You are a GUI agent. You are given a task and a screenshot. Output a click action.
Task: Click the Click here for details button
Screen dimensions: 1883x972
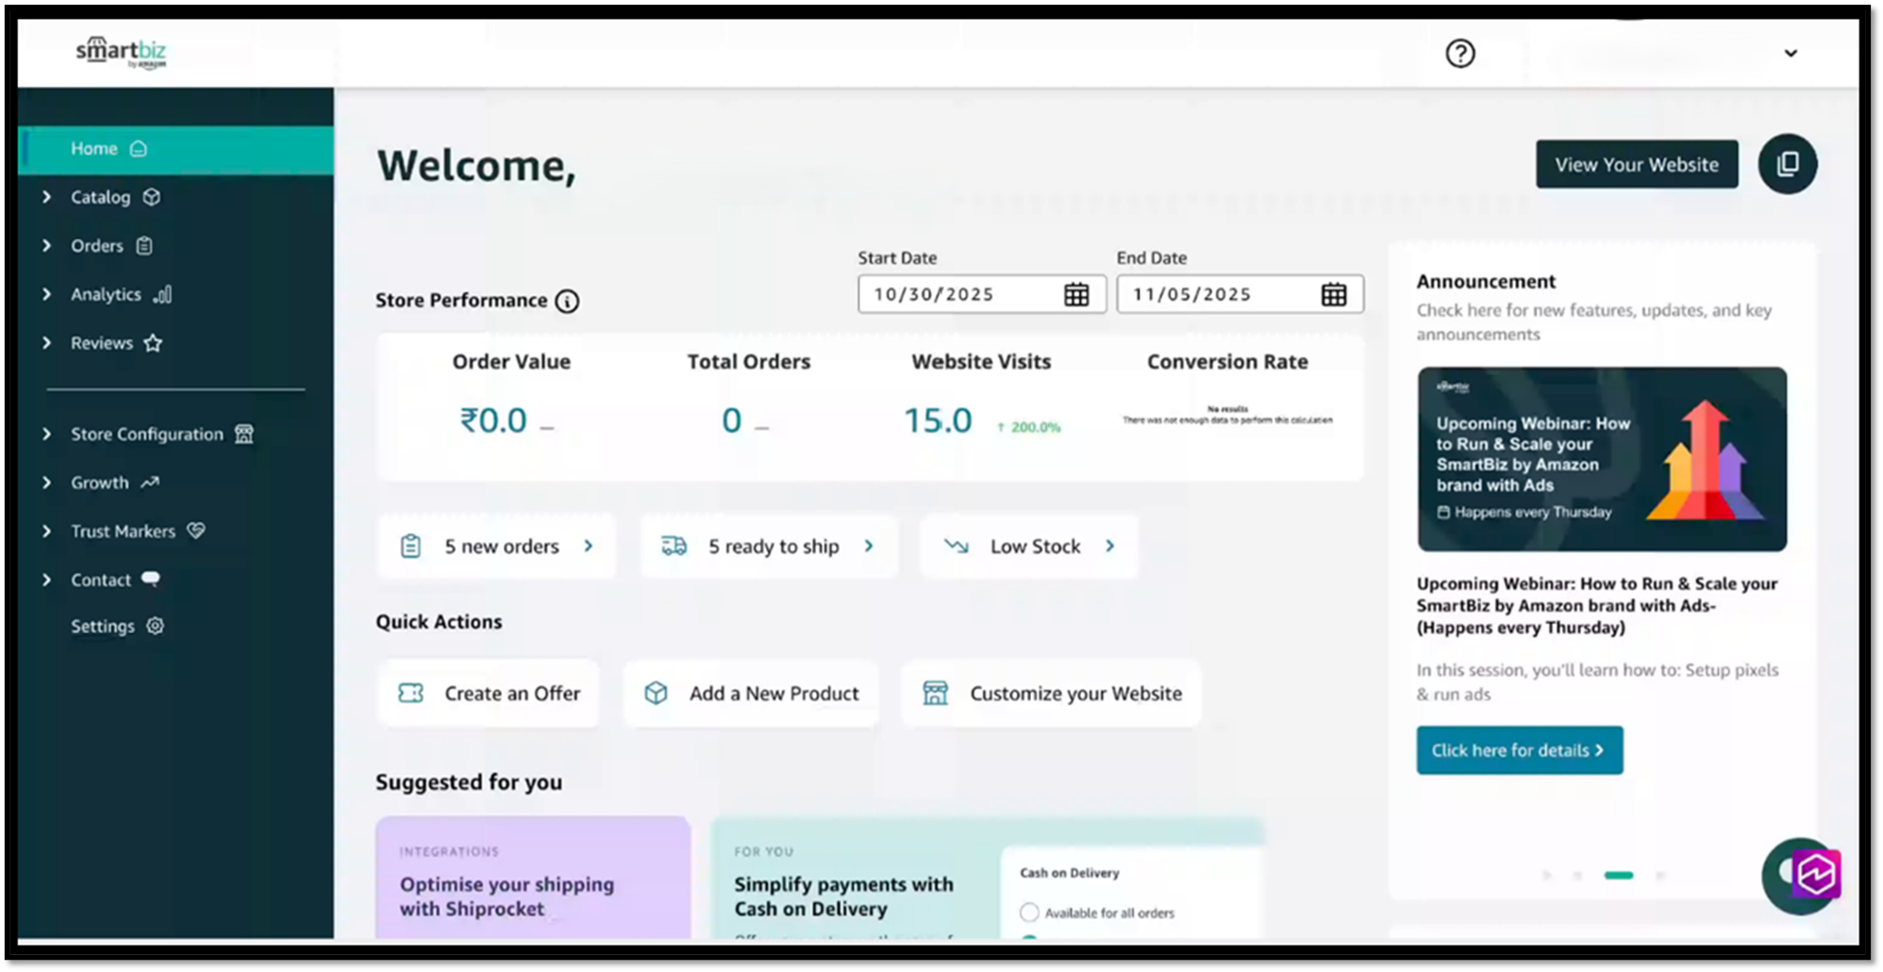click(1518, 750)
